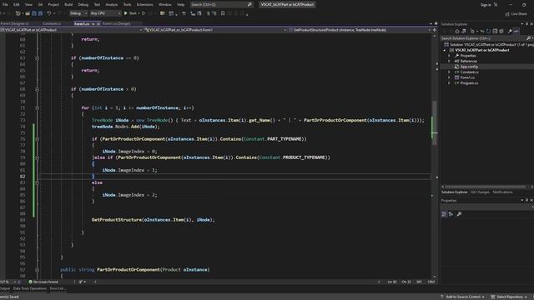Screen dimensions: 534x300
Task: Close the active Form1.cs tab
Action: [98, 24]
